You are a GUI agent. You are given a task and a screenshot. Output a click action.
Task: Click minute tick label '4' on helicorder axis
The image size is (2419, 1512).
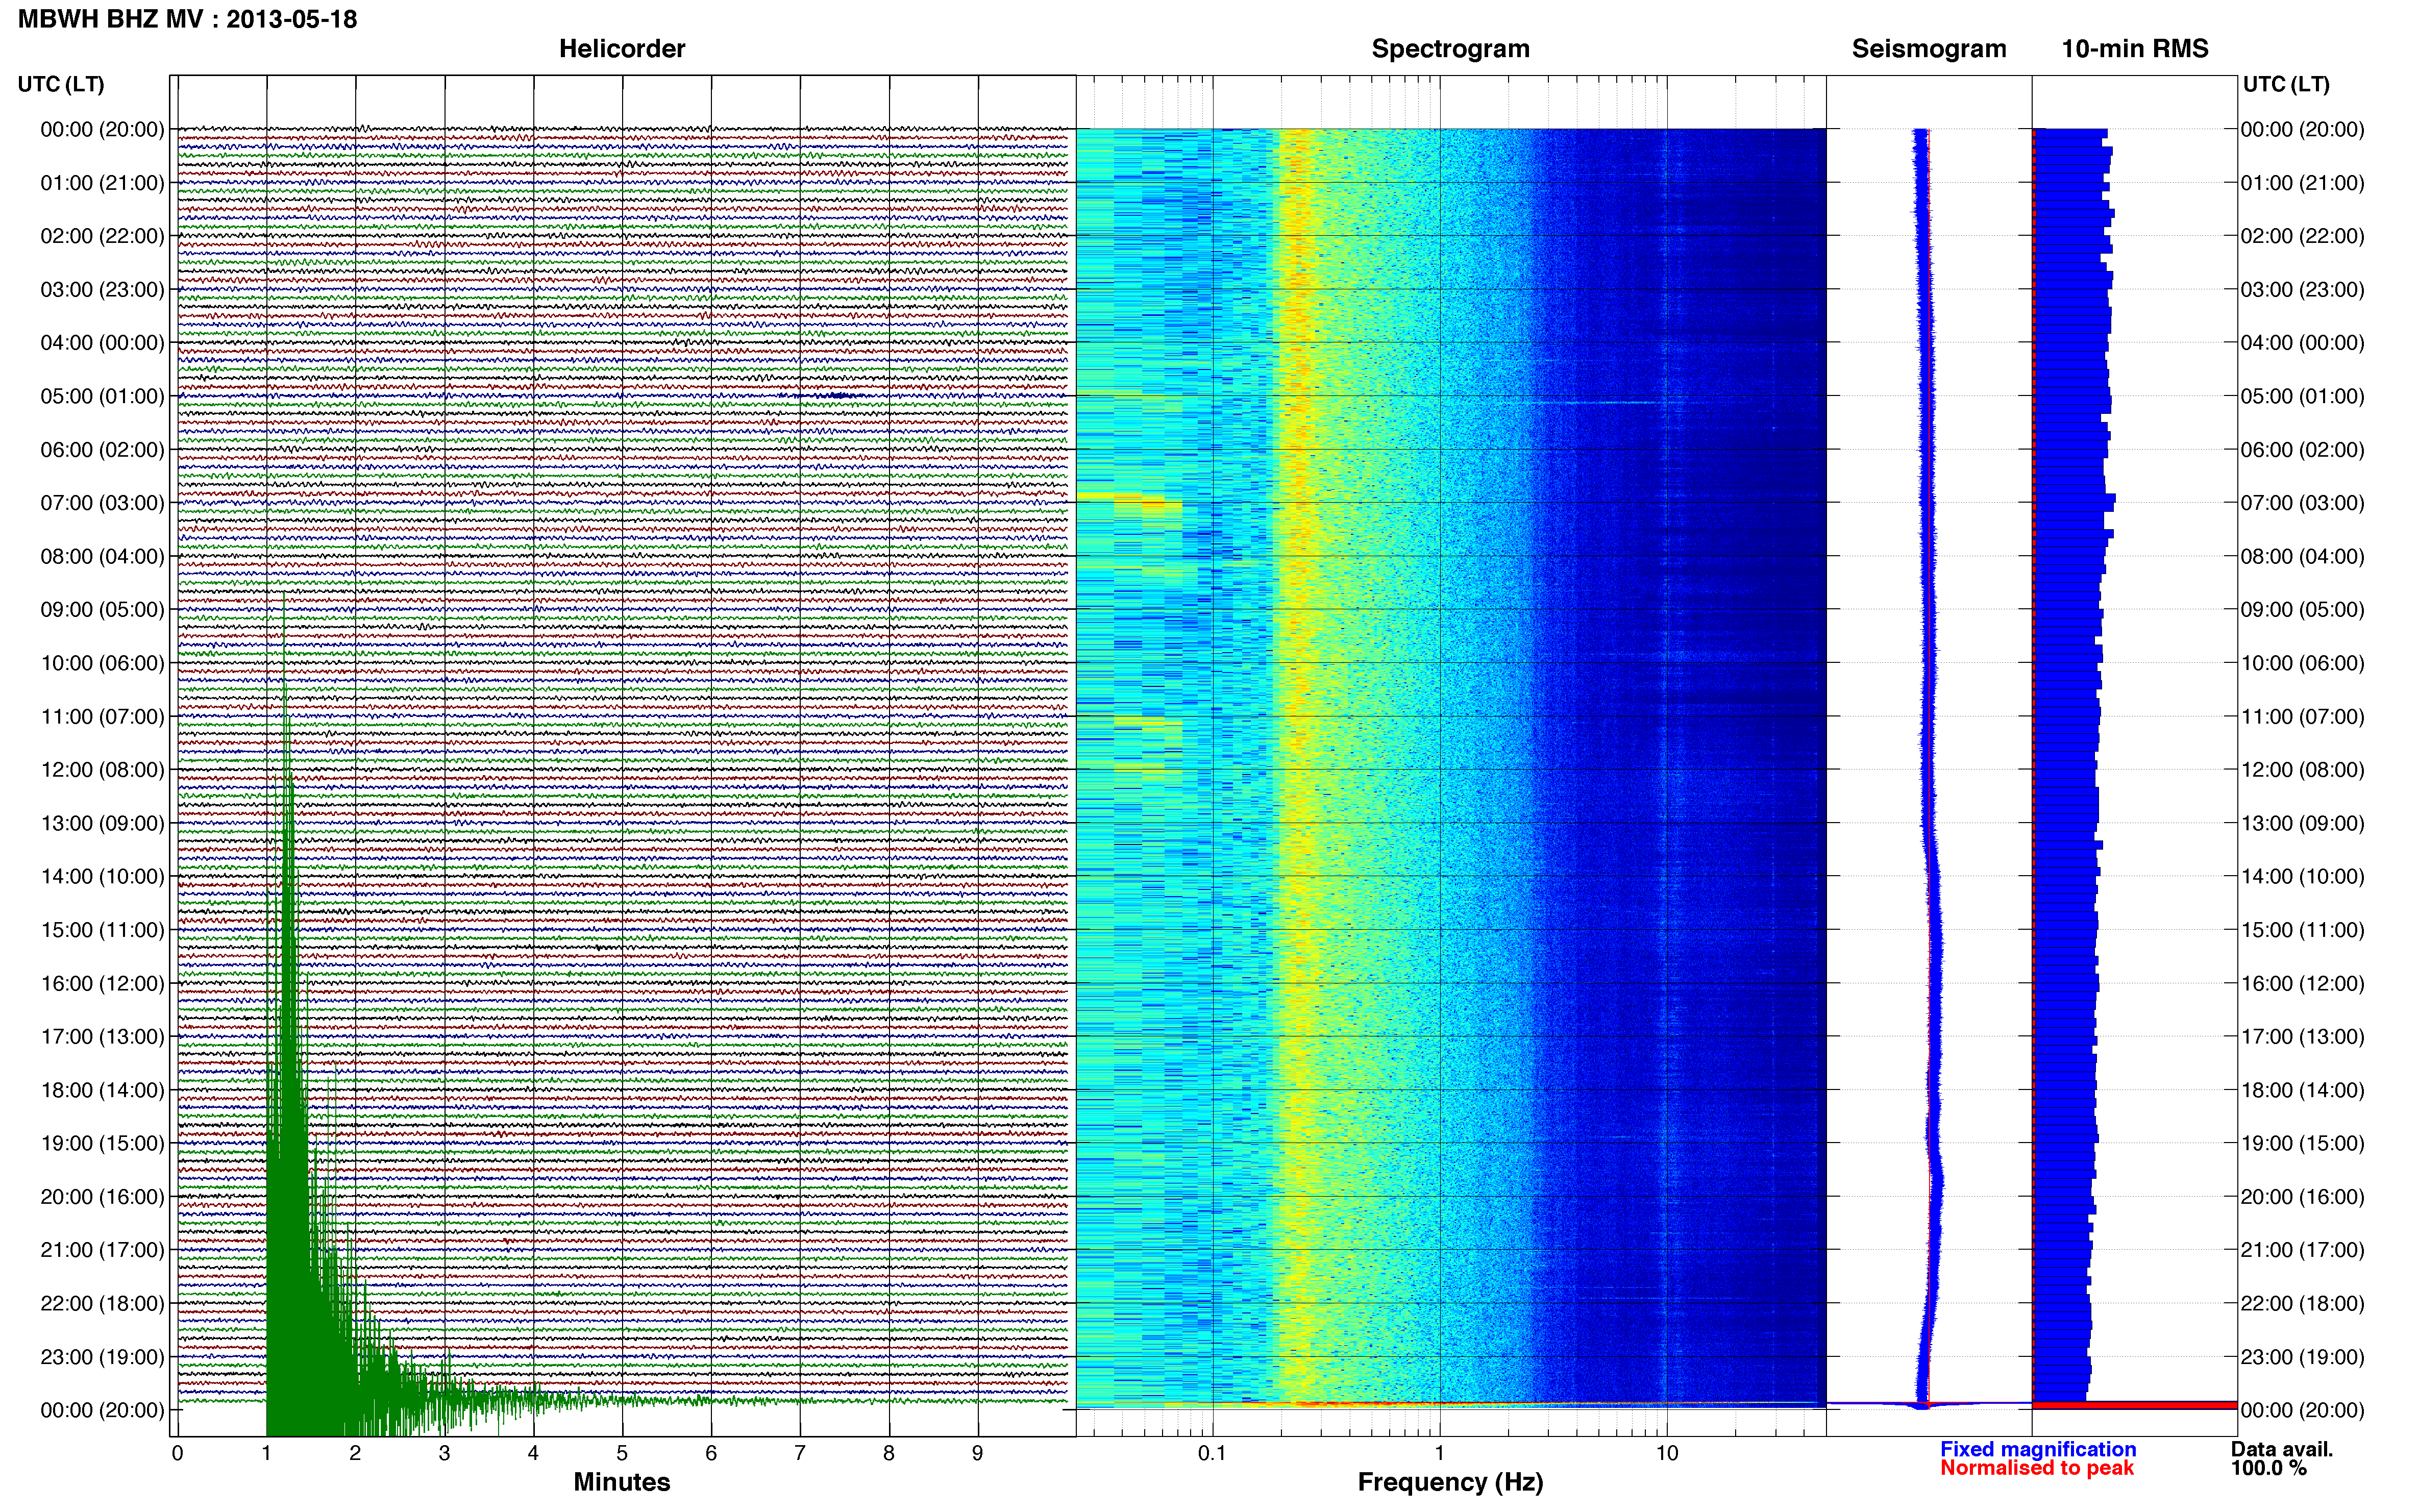[533, 1454]
